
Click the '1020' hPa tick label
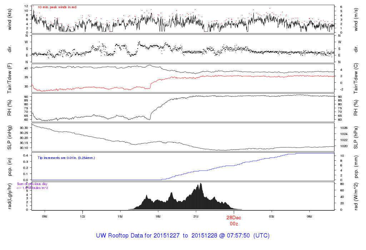[x=344, y=146]
